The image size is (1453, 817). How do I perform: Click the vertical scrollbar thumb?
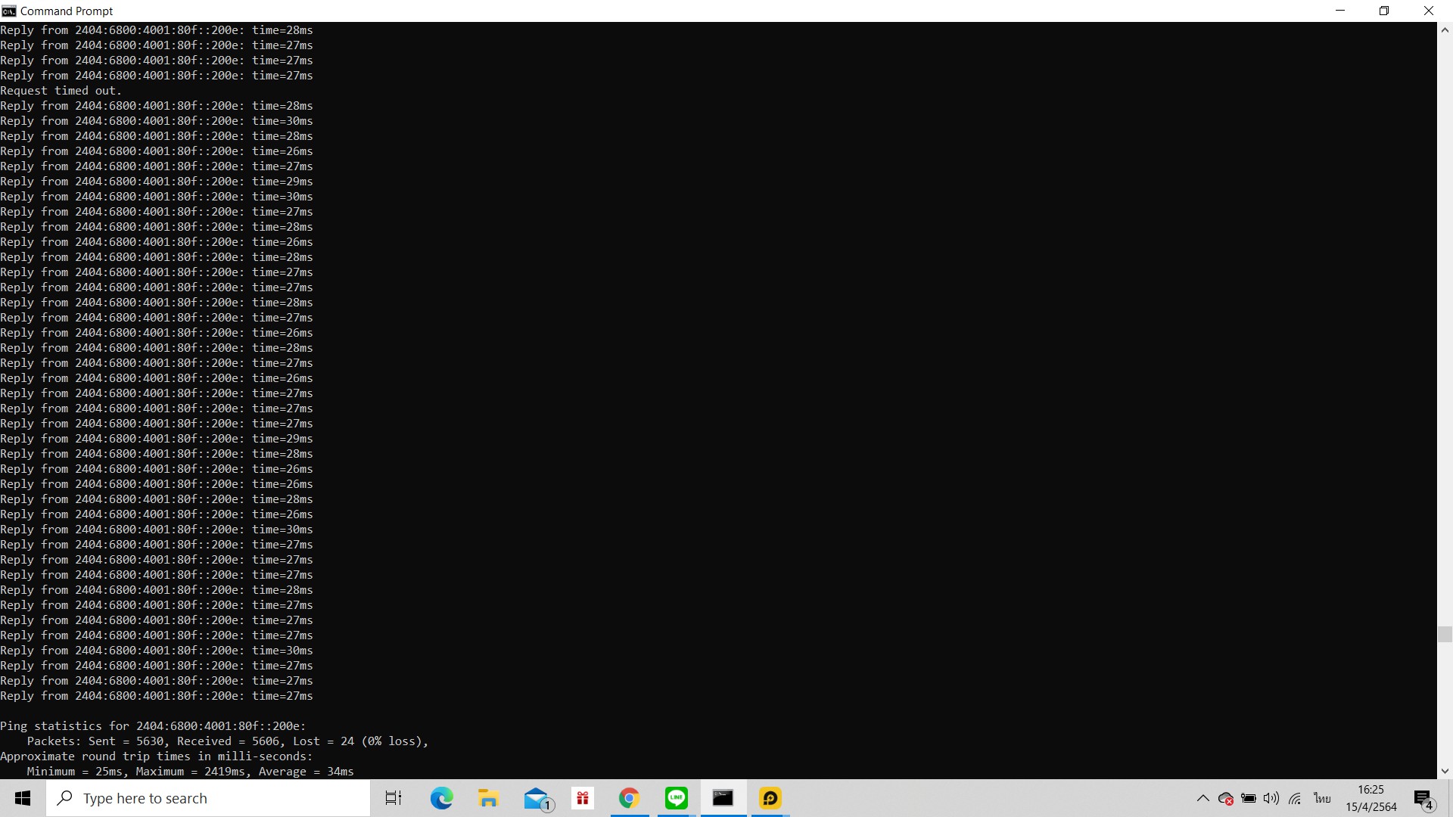point(1445,634)
